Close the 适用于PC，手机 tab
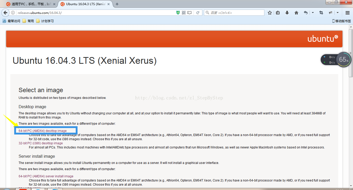 click(x=54, y=4)
